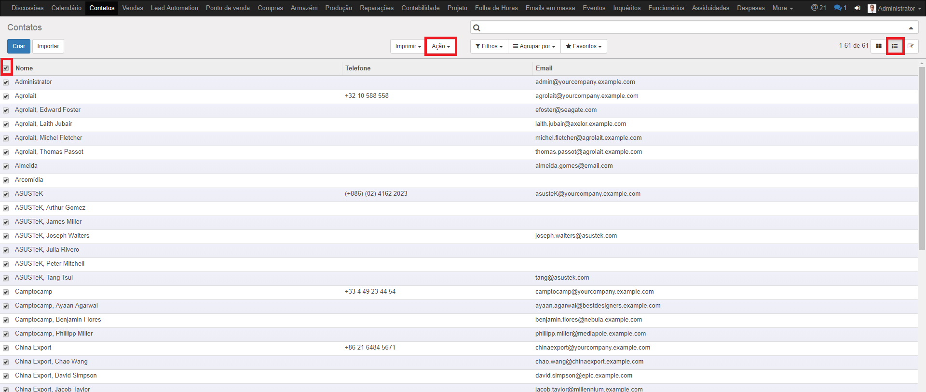
Task: Open the Imprimir dropdown
Action: point(408,46)
